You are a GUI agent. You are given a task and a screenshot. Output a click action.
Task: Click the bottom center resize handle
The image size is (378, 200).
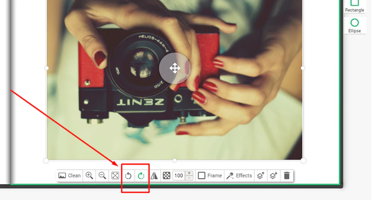pyautogui.click(x=174, y=160)
